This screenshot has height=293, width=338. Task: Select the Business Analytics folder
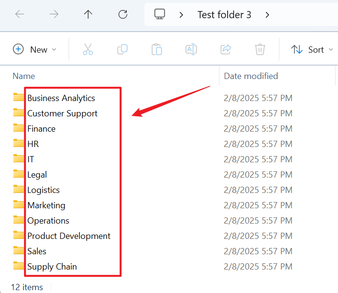tap(61, 98)
